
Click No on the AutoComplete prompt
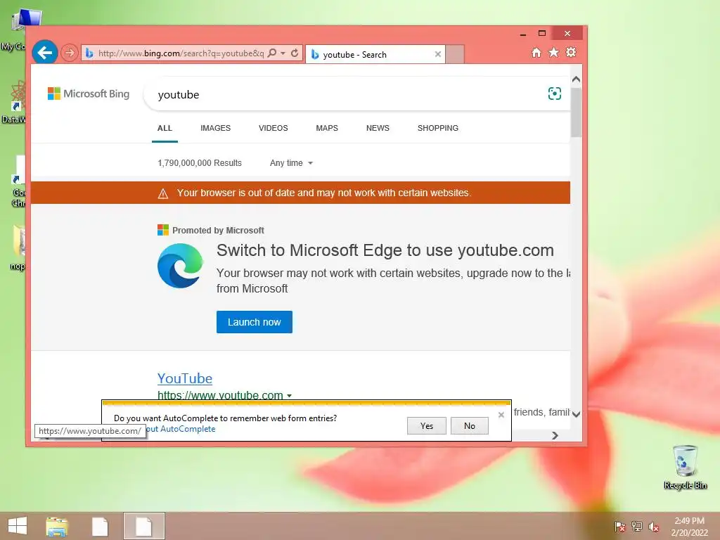pos(469,425)
